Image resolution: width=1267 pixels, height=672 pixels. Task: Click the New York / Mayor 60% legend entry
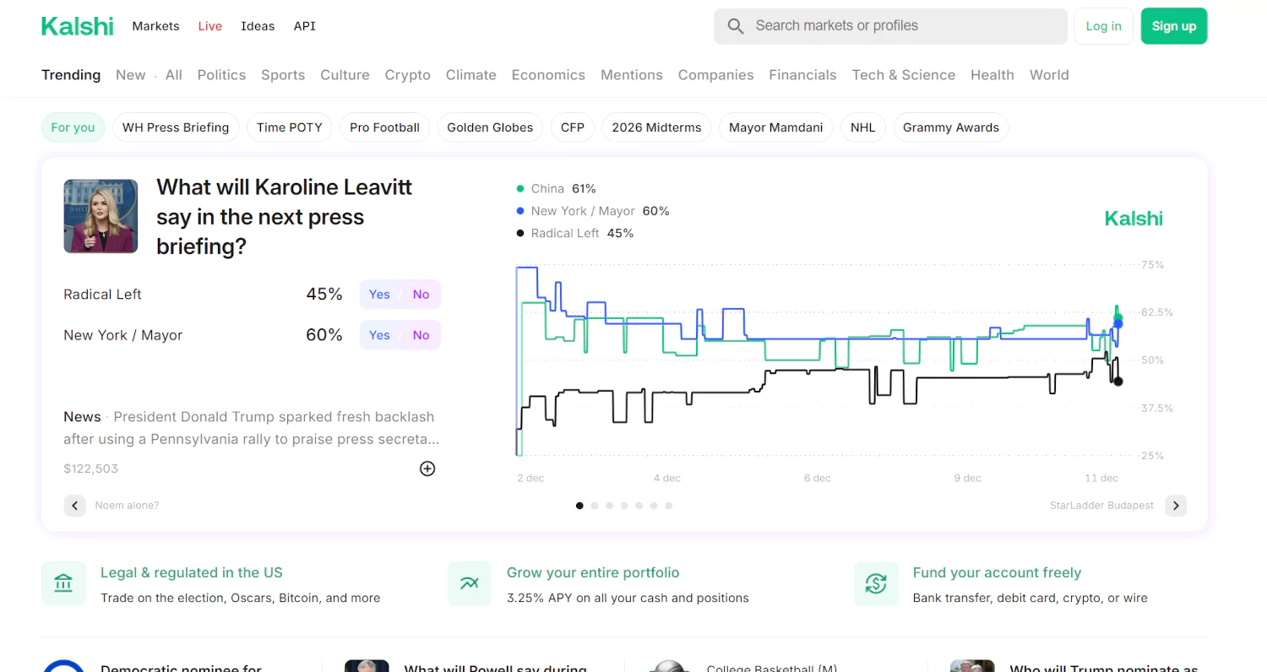[x=592, y=211]
